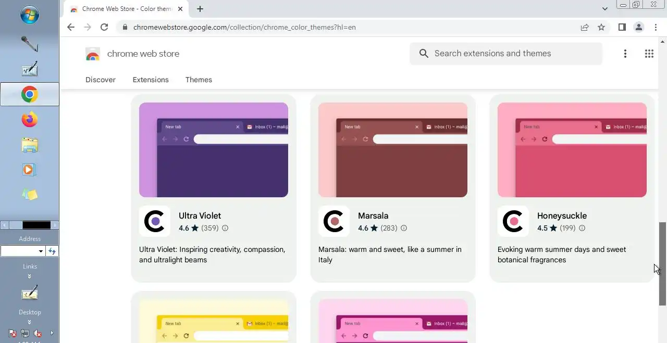
Task: Click the search magnifier icon
Action: click(x=424, y=54)
